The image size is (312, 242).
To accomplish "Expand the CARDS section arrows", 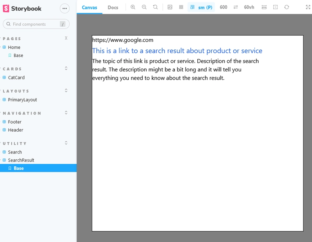I will (x=66, y=68).
